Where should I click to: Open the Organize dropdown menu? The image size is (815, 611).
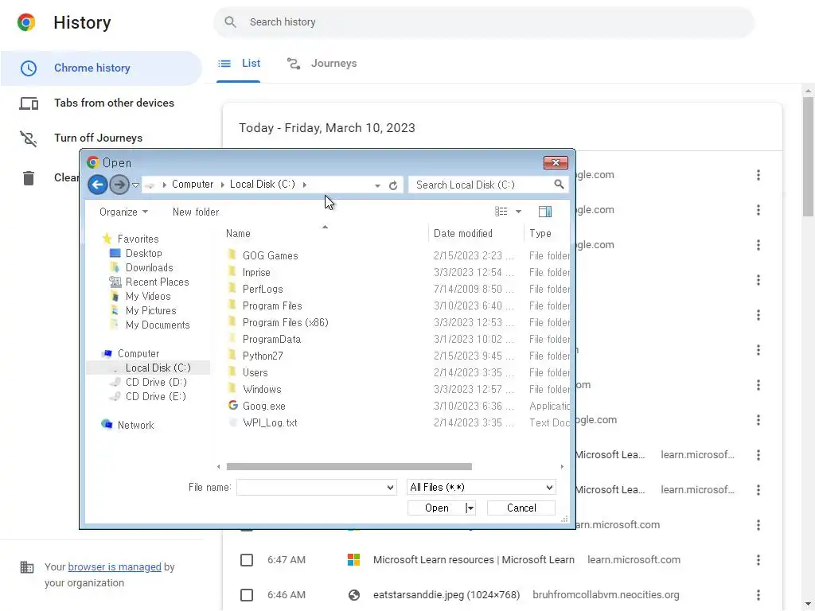coord(123,212)
